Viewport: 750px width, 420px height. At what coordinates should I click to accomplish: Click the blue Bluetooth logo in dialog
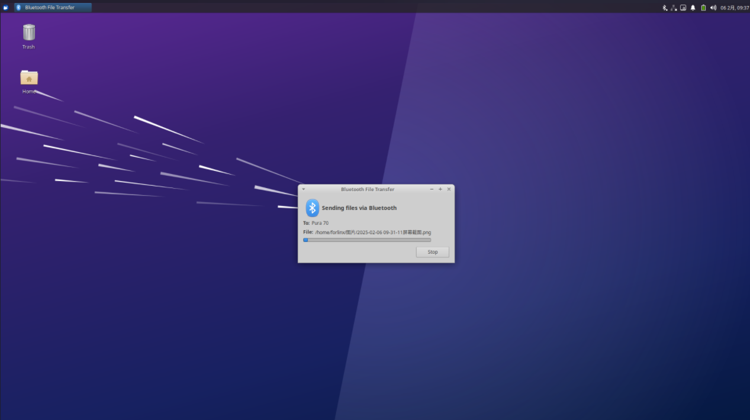pos(313,208)
